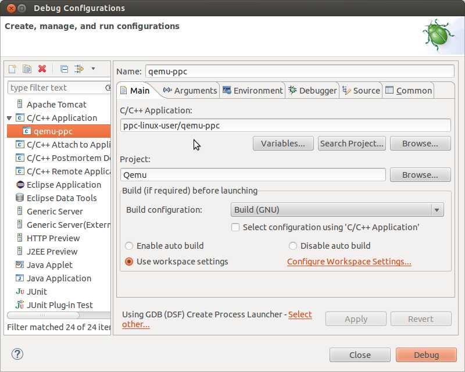Select C/C++ Postmortem Debugger entry
Screen dimensions: 465x372
[63, 158]
